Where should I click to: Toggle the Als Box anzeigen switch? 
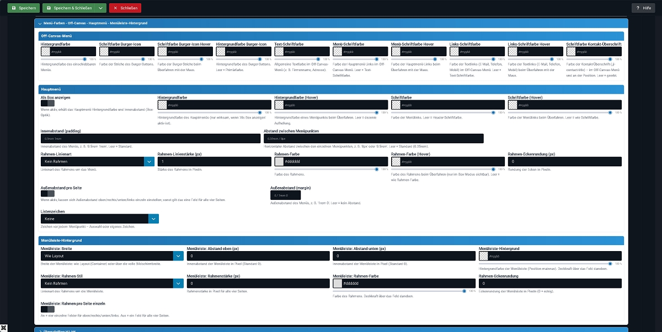47,103
